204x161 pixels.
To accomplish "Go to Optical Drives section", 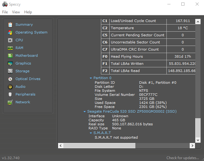I will tap(28, 79).
